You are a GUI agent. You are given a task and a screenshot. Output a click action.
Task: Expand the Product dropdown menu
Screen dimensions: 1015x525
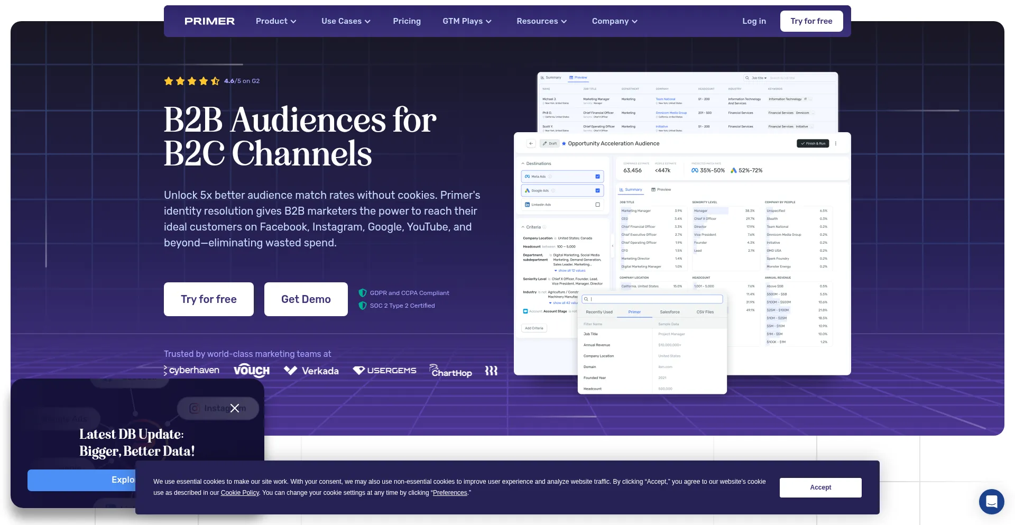point(276,21)
